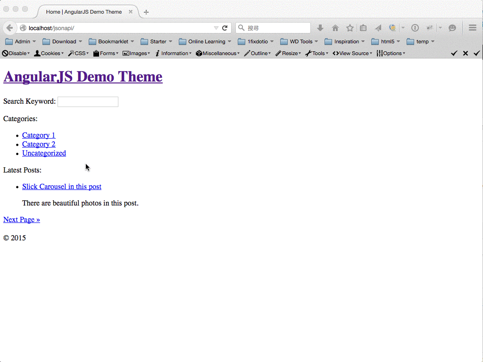The image size is (483, 362).
Task: Open the Firefox hamburger menu
Action: point(473,28)
